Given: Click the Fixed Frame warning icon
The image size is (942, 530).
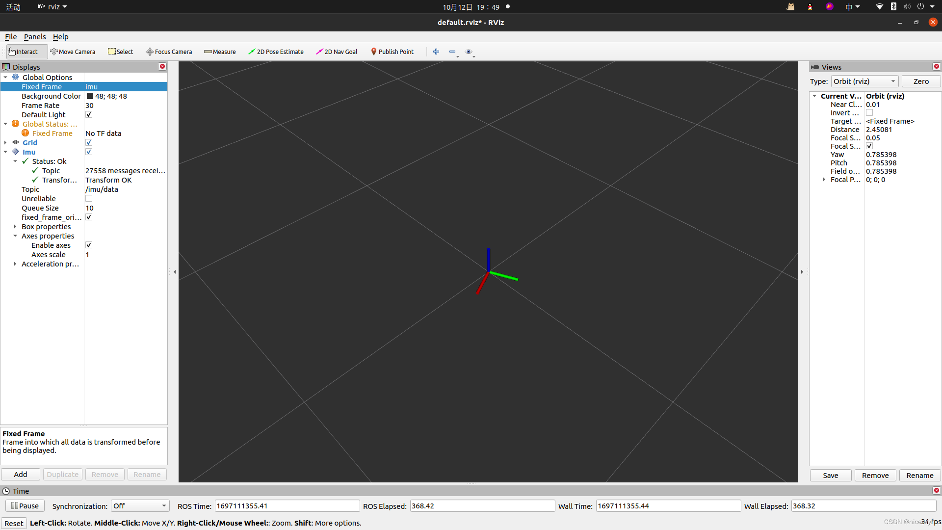Looking at the screenshot, I should (x=26, y=133).
